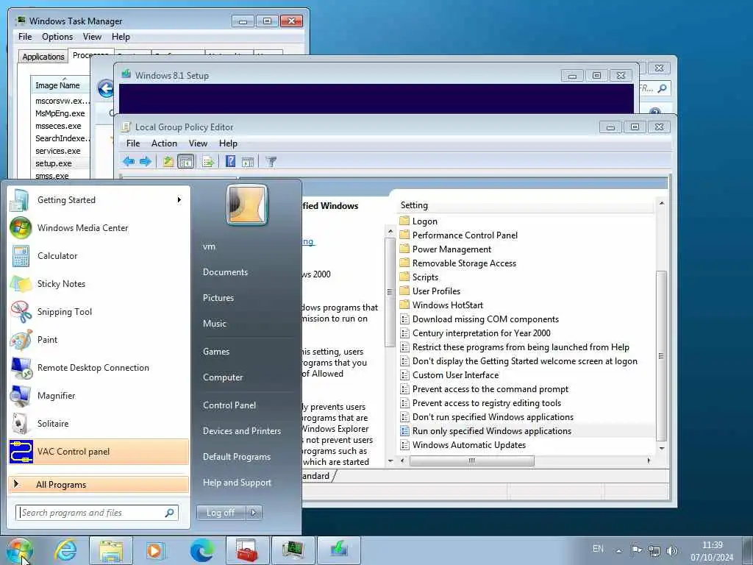The height and width of the screenshot is (565, 753).
Task: Open Sticky Notes from Start menu
Action: coord(99,283)
